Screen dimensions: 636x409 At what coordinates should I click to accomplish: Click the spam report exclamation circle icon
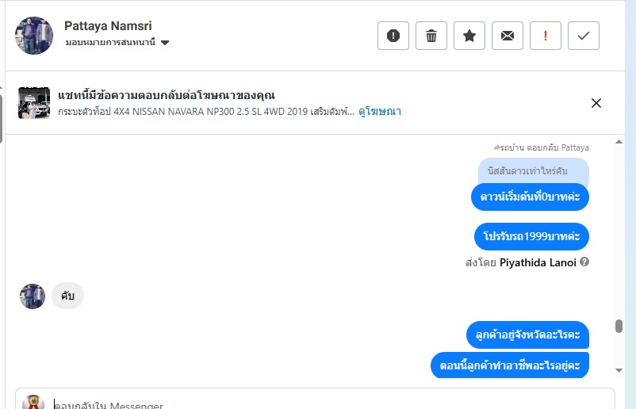[393, 36]
